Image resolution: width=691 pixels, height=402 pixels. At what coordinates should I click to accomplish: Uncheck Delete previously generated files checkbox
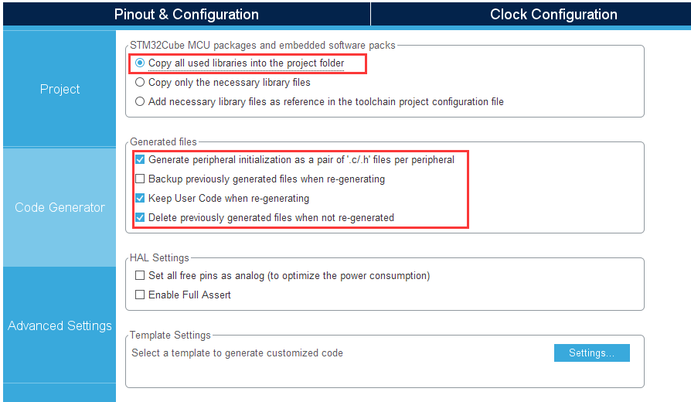point(140,218)
